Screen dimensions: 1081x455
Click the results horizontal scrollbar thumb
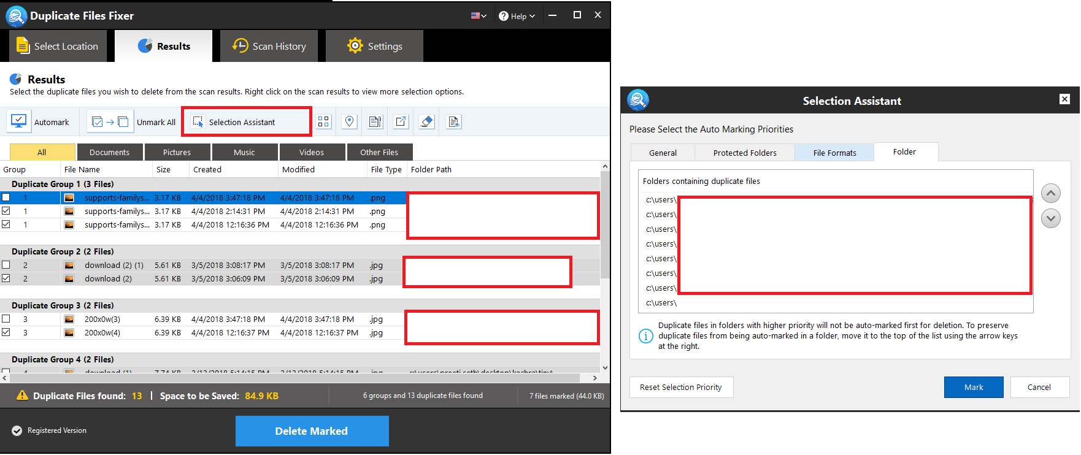point(294,378)
